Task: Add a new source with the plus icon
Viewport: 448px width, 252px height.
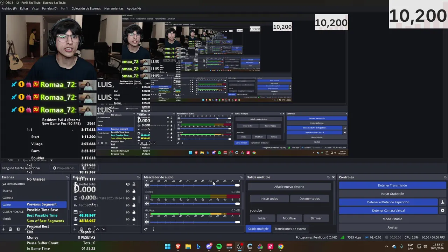Action: (75, 229)
